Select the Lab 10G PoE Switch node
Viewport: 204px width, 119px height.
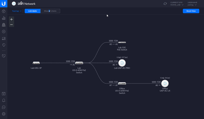[x=122, y=42]
